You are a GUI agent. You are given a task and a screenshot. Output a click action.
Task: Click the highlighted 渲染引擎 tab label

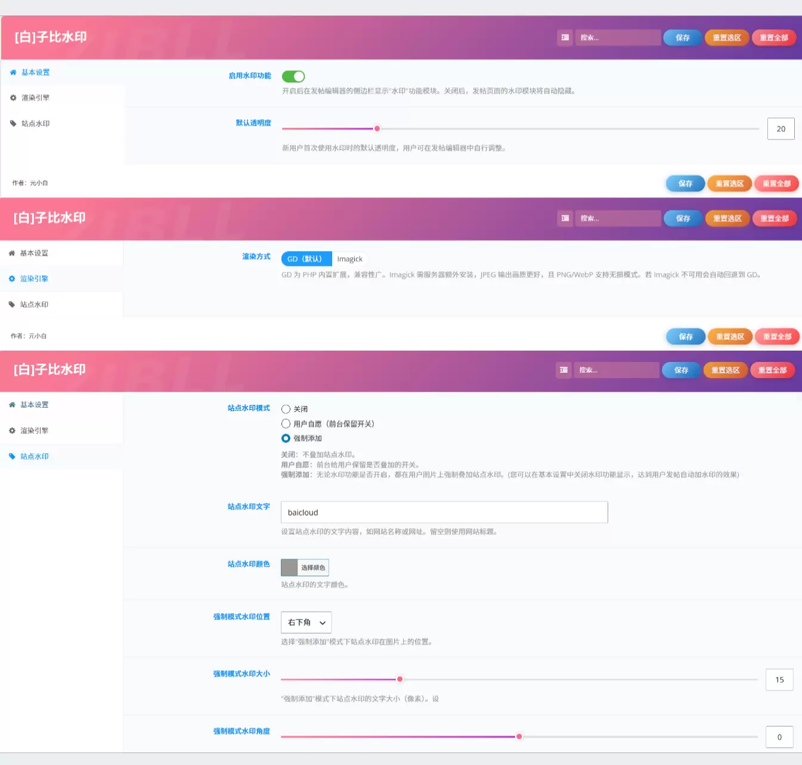[34, 278]
